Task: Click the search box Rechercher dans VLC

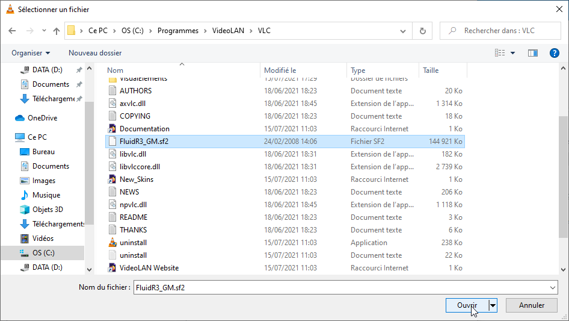Action: tap(500, 31)
